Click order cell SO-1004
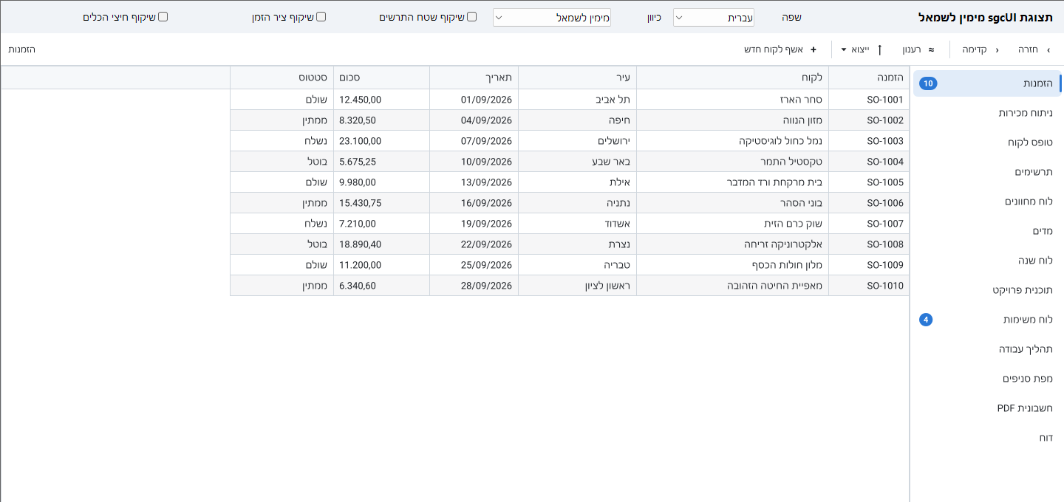The height and width of the screenshot is (502, 1064). tap(869, 162)
